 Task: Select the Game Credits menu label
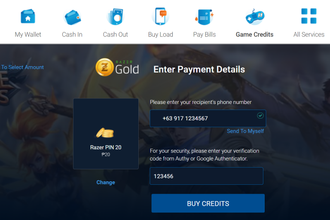(254, 34)
